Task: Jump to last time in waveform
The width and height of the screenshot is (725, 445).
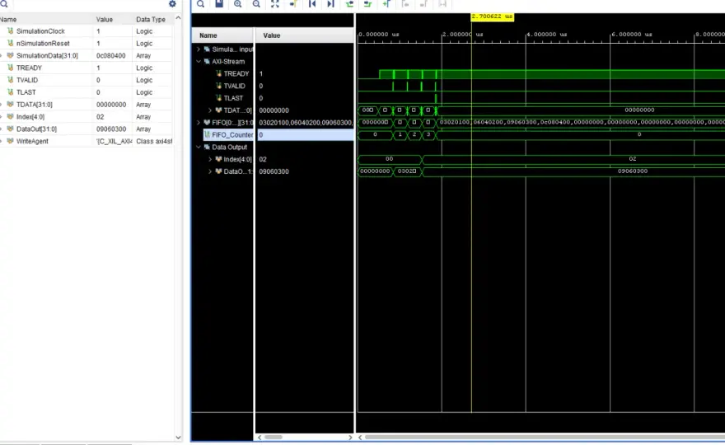Action: 330,3
